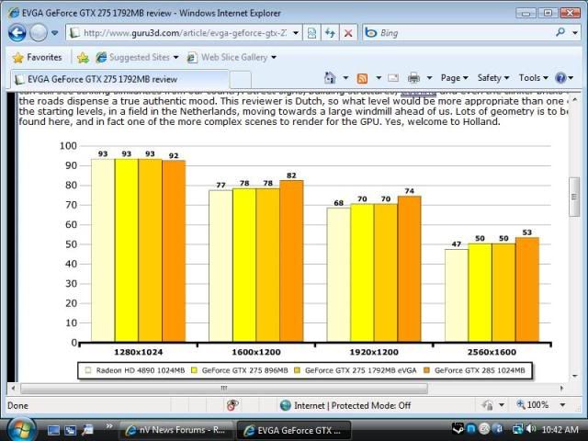Click the popup blocker status bar icon
The height and width of the screenshot is (441, 588).
(x=232, y=405)
